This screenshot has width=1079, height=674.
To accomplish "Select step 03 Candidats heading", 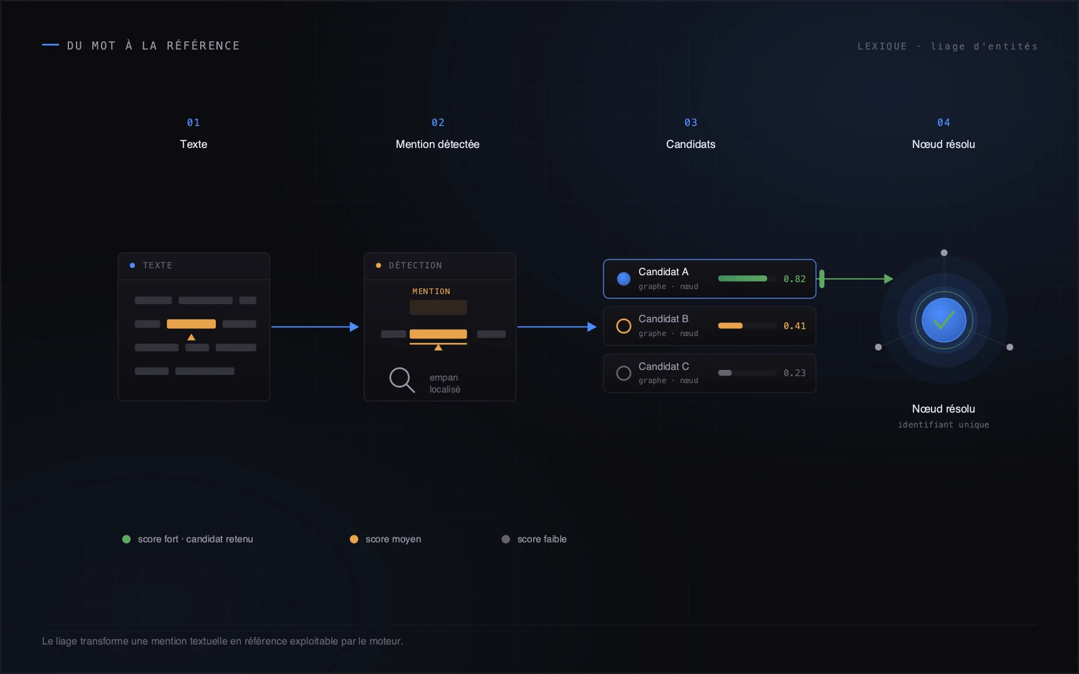I will coord(691,134).
